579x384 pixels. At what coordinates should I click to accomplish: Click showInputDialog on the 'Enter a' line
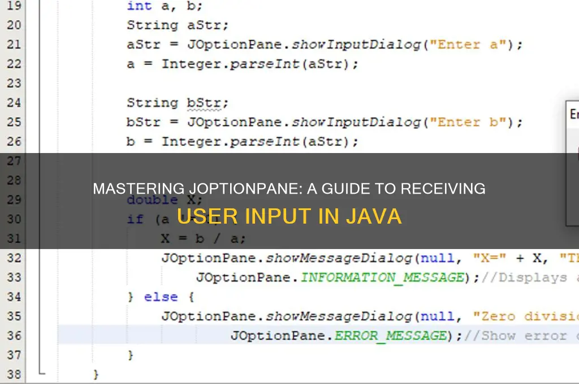point(356,45)
